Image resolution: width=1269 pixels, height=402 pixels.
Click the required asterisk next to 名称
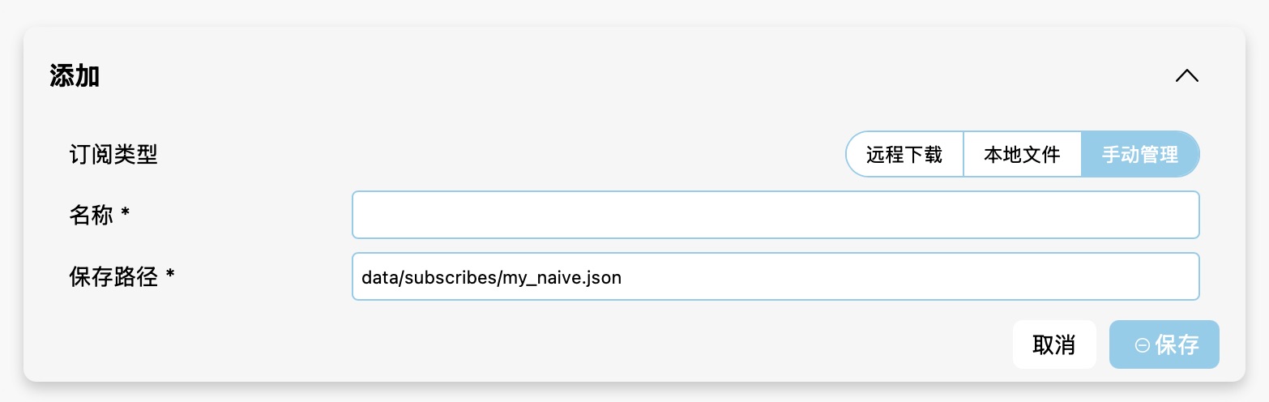[x=126, y=214]
